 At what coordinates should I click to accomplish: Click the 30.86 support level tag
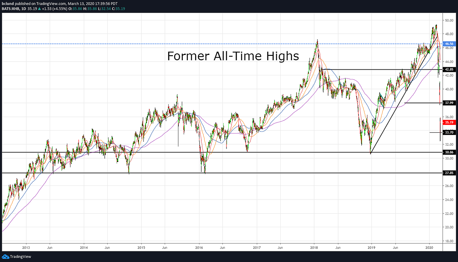448,152
